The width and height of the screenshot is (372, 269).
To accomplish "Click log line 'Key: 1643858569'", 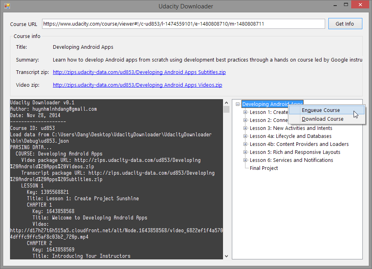I will coord(53,249).
